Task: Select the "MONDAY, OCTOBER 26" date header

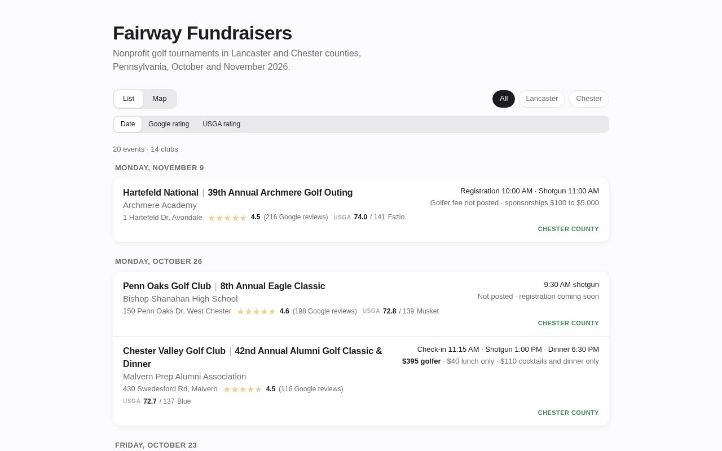Action: [x=159, y=262]
